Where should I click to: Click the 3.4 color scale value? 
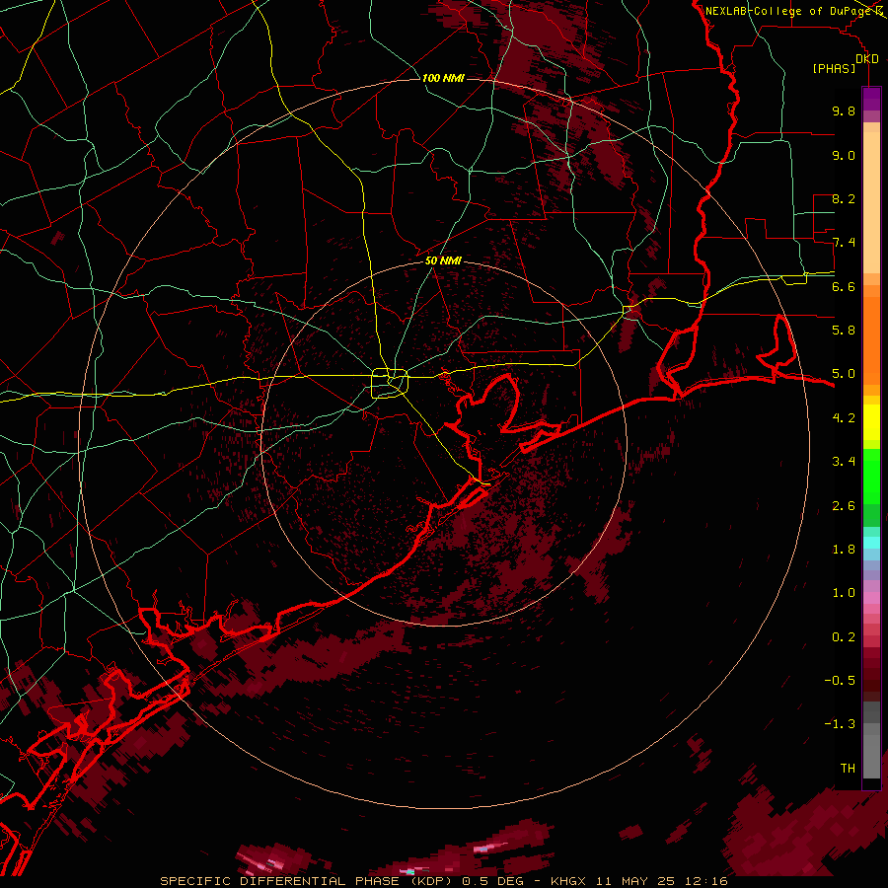point(844,462)
